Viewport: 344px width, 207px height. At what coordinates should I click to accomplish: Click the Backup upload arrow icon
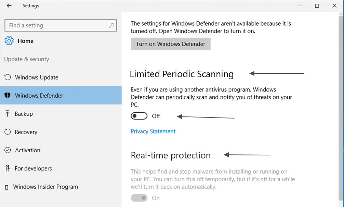point(7,113)
